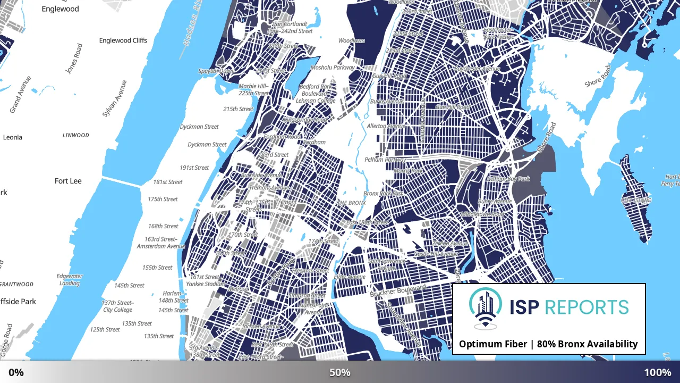Viewport: 680px width, 383px height.
Task: Select the Elder Avenue station label
Action: coord(350,277)
